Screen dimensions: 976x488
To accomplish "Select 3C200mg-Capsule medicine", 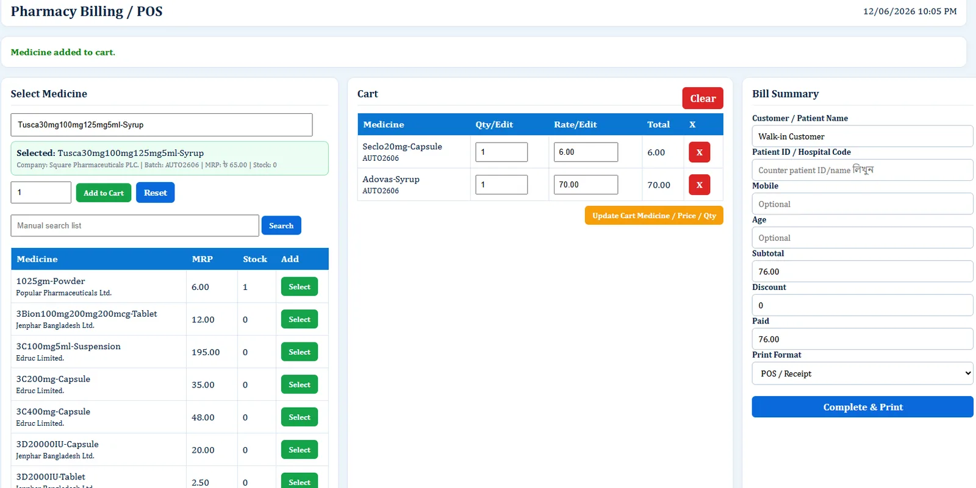I will pos(300,384).
